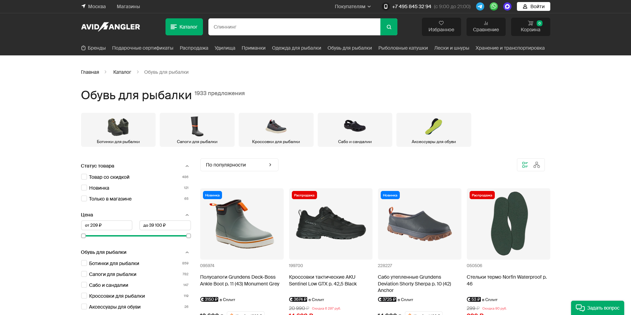Image resolution: width=631 pixels, height=315 pixels.
Task: Open По популярности sort dropdown
Action: pyautogui.click(x=239, y=165)
